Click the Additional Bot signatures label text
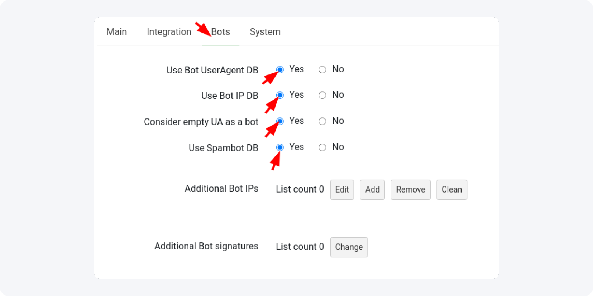593x296 pixels. click(206, 246)
